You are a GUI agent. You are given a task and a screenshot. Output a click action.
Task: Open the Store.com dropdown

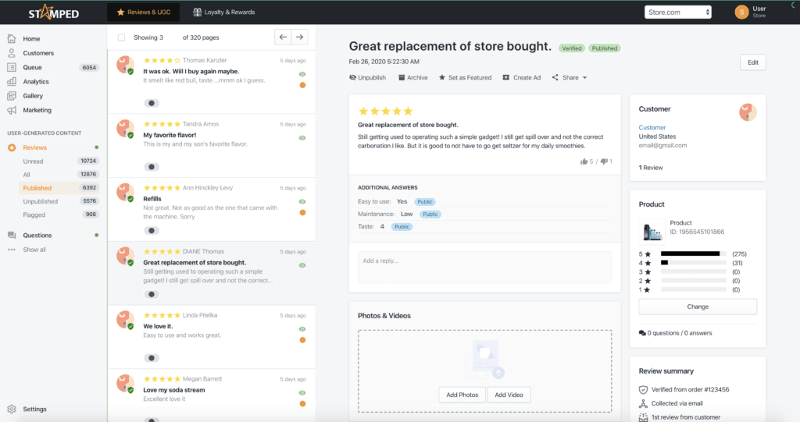[678, 12]
